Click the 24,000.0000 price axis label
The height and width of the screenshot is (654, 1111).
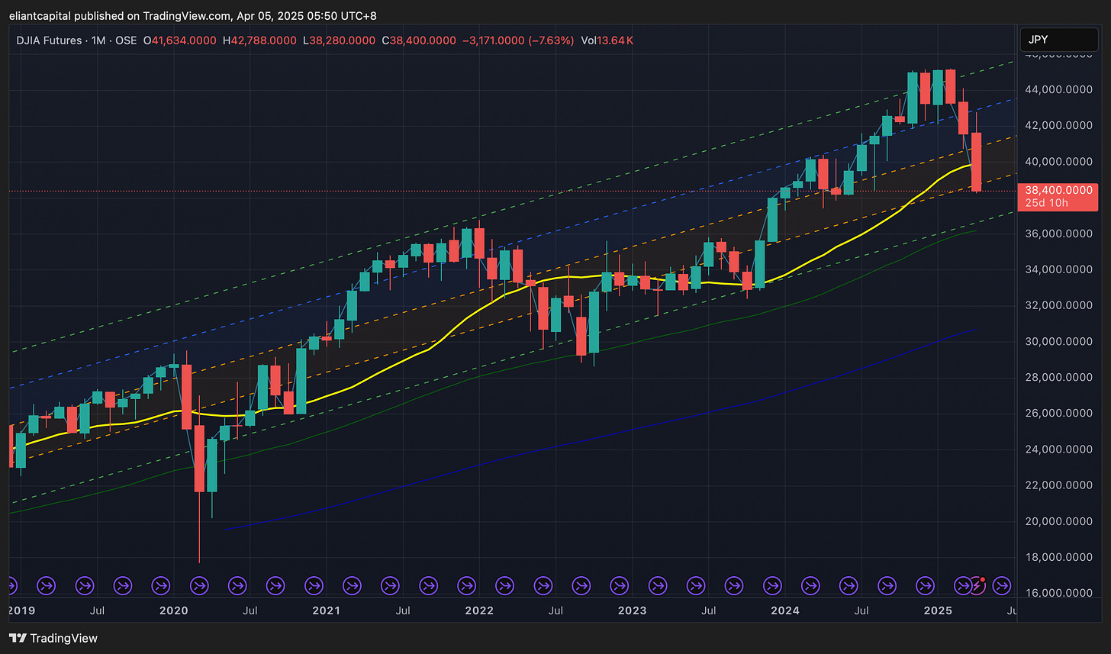click(1058, 449)
